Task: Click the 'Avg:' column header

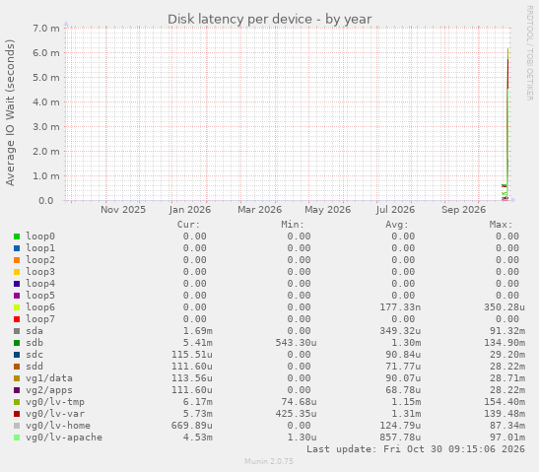Action: (397, 225)
